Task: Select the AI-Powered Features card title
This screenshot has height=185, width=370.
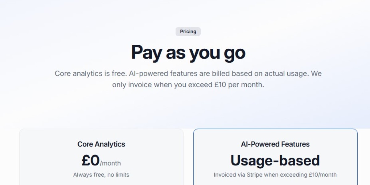Action: 275,144
